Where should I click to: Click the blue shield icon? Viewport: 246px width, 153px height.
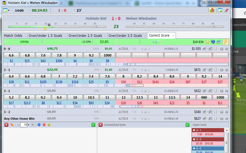pos(39,125)
